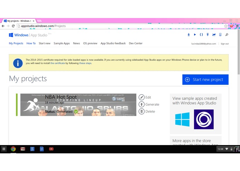Open Sample Apps nav item
The image size is (240, 171).
pos(62,43)
